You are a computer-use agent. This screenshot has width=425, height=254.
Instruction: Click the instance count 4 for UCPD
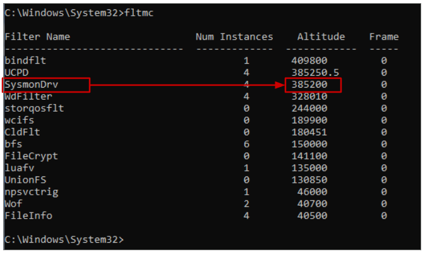pos(246,72)
